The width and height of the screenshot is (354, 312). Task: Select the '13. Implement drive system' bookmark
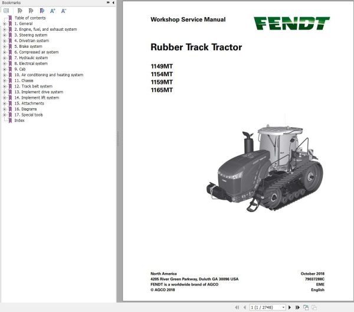pyautogui.click(x=39, y=92)
